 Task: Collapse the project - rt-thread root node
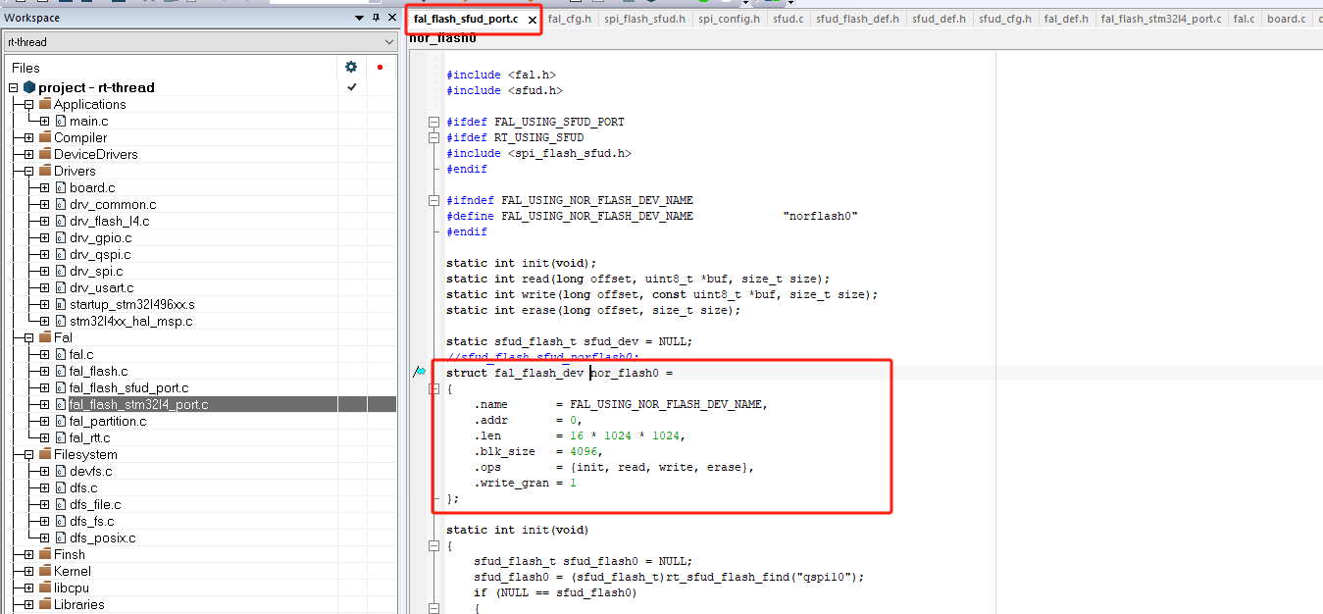pos(14,87)
